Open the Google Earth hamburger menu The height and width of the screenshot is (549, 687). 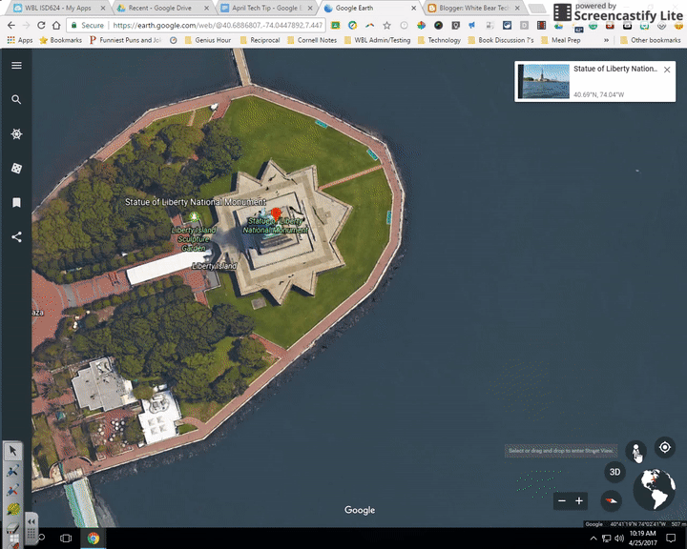point(16,65)
